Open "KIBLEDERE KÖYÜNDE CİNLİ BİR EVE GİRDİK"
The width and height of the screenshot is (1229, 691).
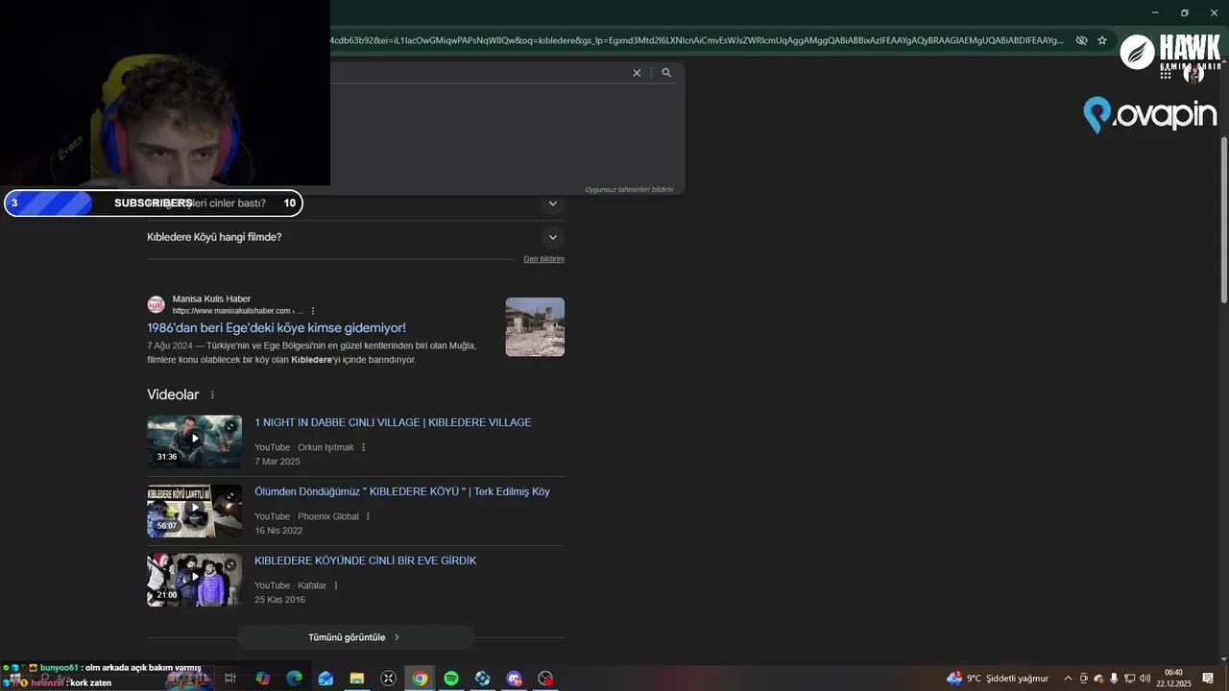365,560
